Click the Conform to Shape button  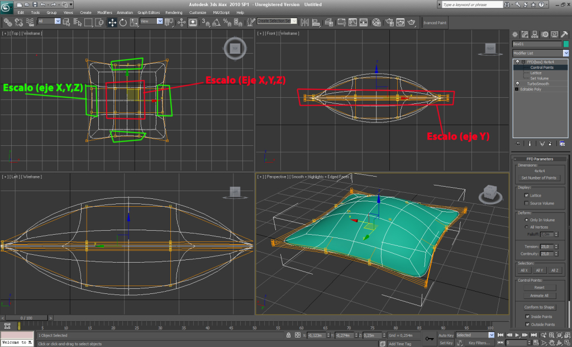click(539, 307)
